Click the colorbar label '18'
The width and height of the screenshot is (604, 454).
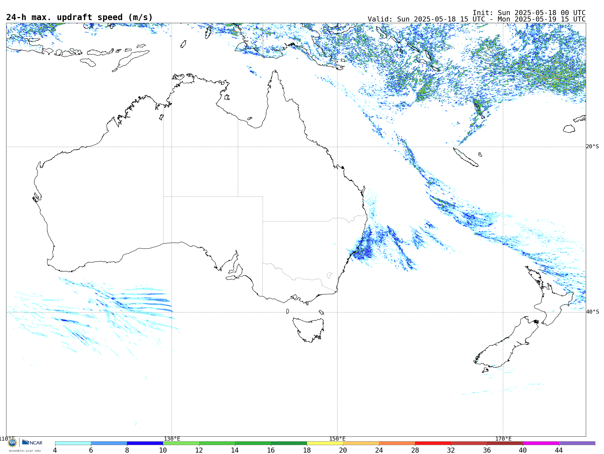307,450
